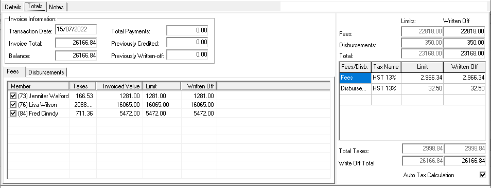Image resolution: width=491 pixels, height=188 pixels.
Task: Click Lisa Wilson's Invoiced Value 16065.00
Action: coord(128,105)
